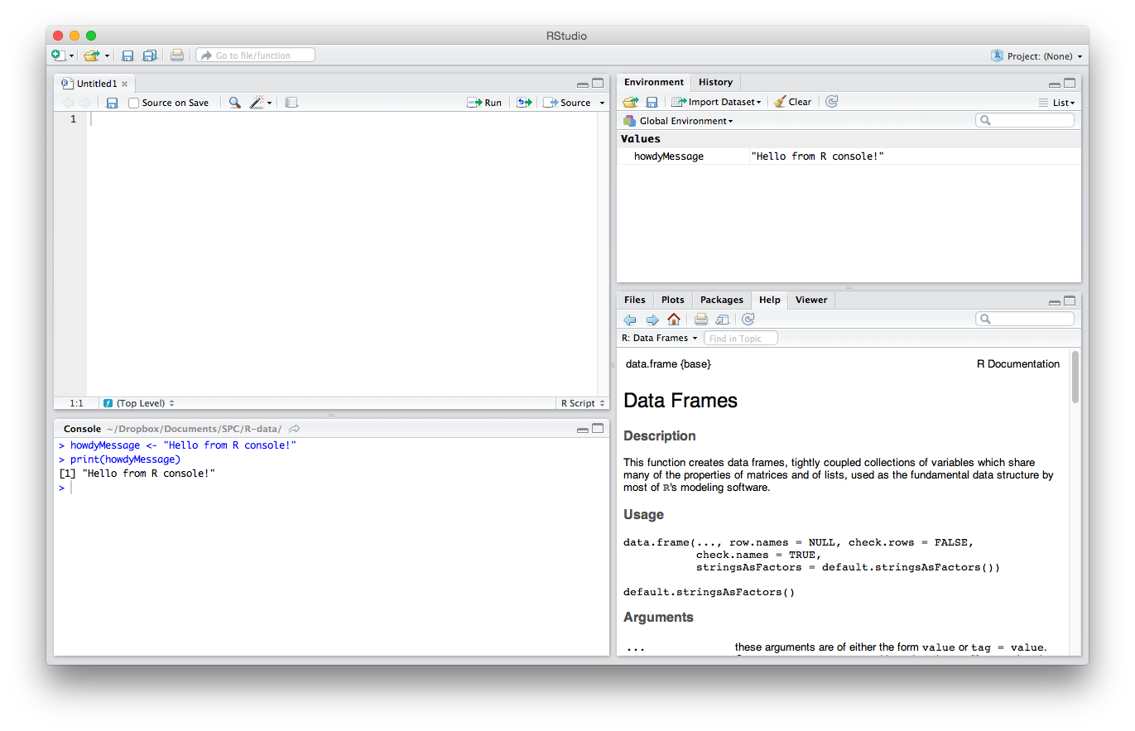Image resolution: width=1135 pixels, height=731 pixels.
Task: Switch to the Packages tab
Action: pyautogui.click(x=722, y=300)
